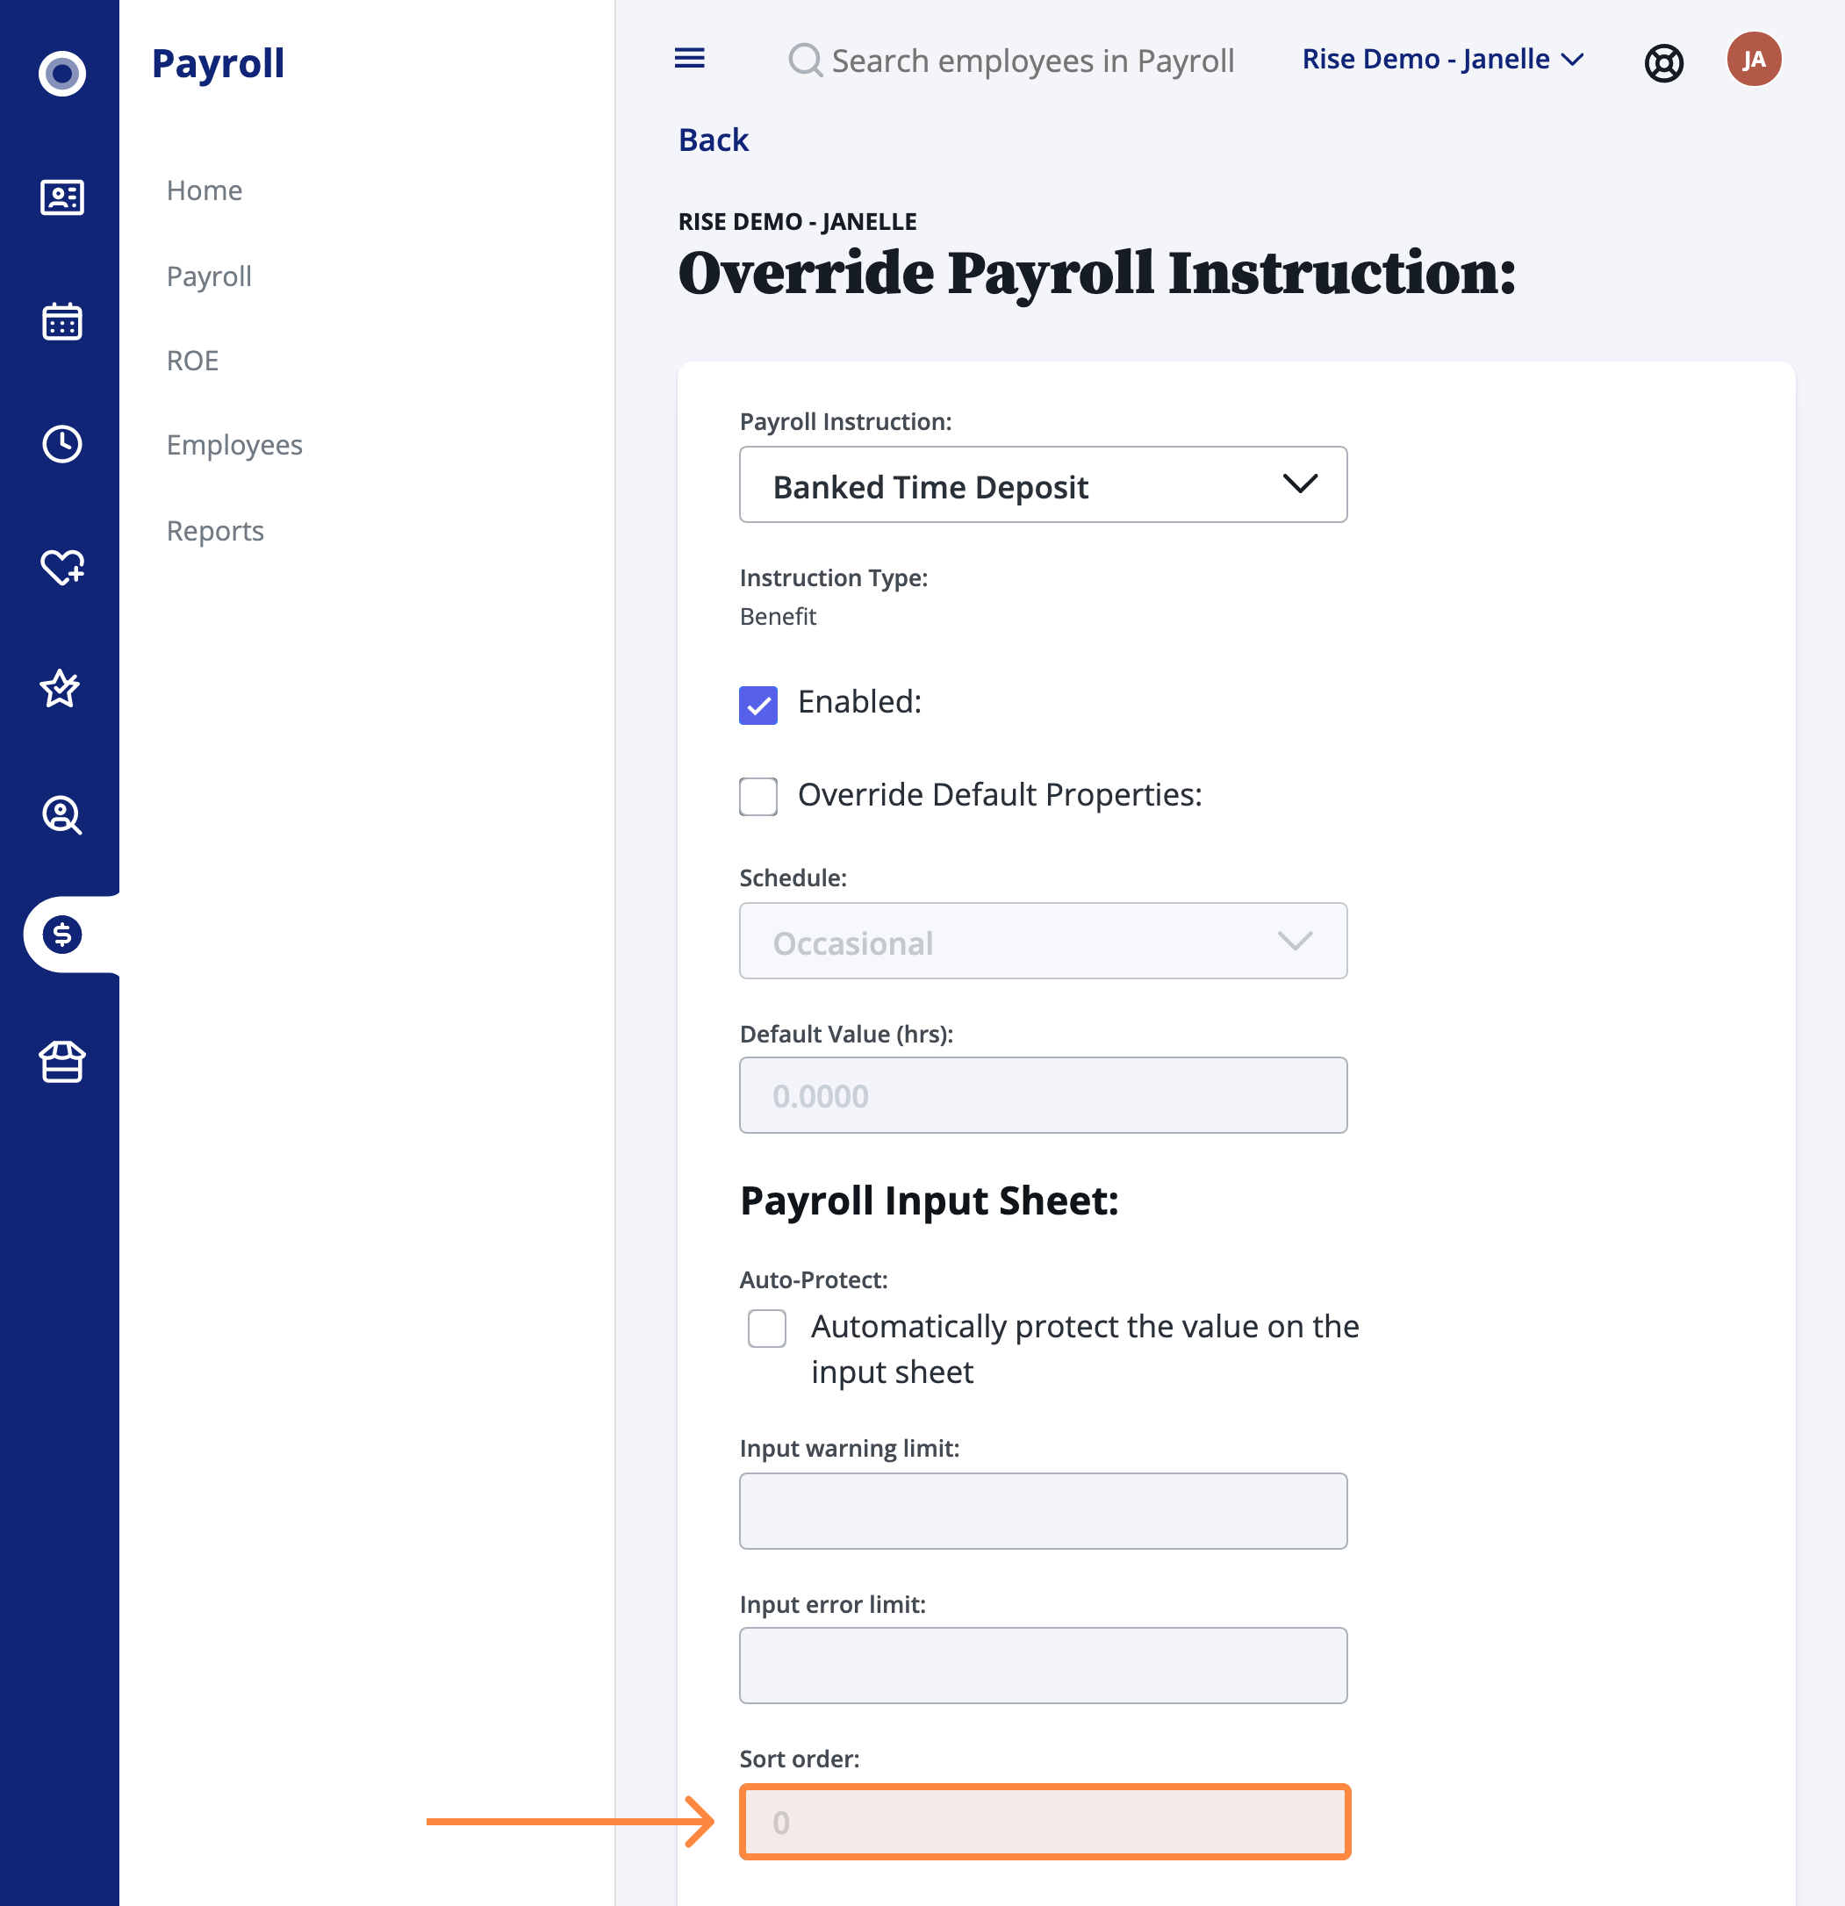The image size is (1845, 1906).
Task: Open the heart plus benefits icon
Action: (x=61, y=567)
